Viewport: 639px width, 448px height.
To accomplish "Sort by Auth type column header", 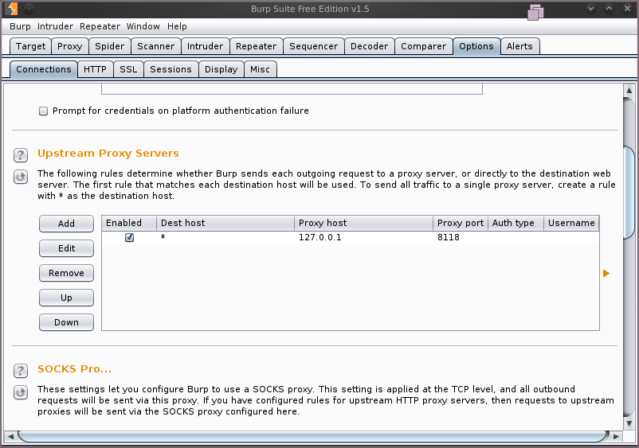I will [516, 223].
